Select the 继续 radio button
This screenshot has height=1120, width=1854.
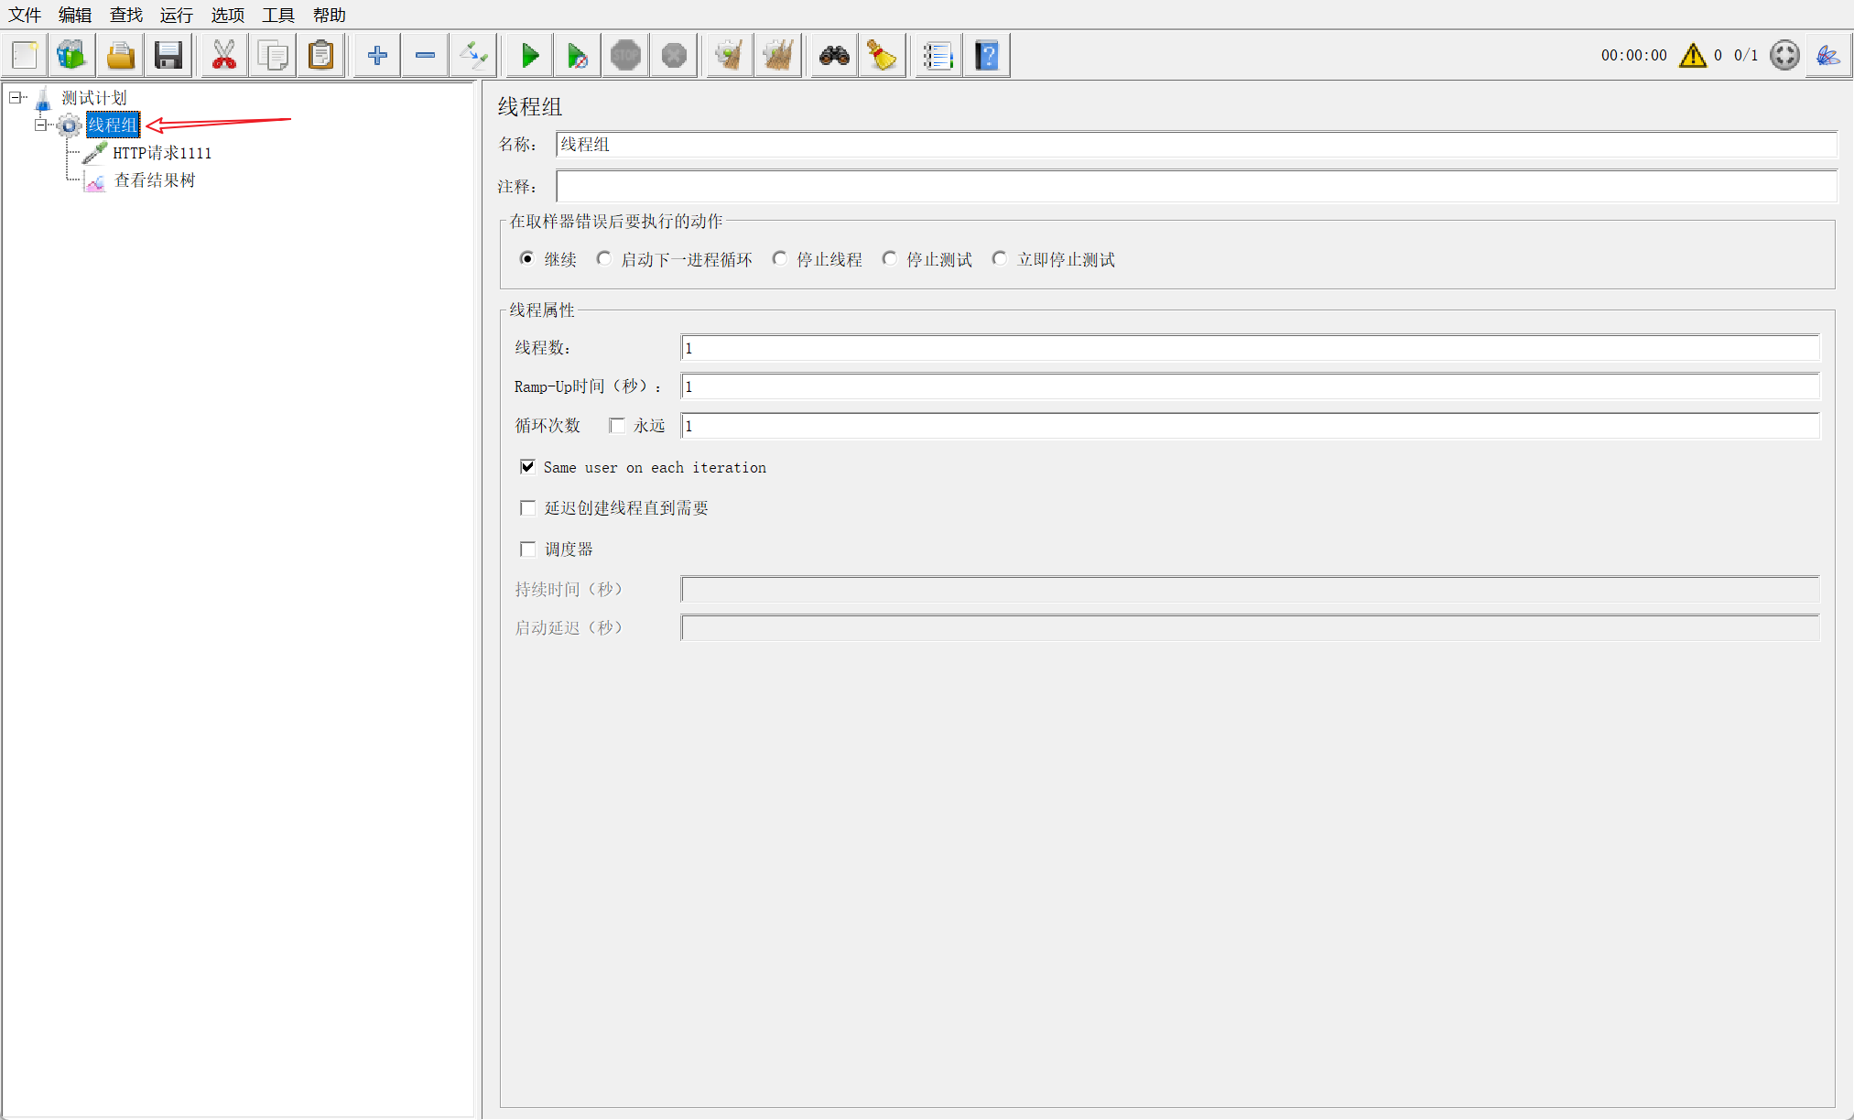[526, 259]
